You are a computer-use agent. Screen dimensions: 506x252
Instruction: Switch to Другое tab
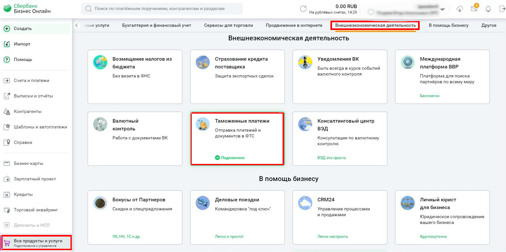[489, 25]
